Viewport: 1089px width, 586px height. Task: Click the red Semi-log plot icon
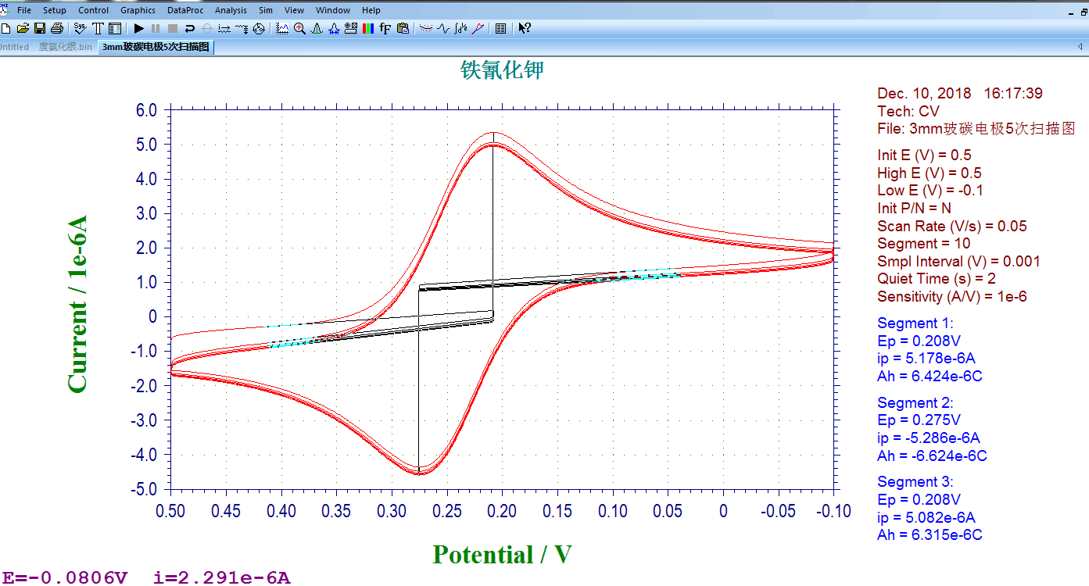click(x=477, y=28)
